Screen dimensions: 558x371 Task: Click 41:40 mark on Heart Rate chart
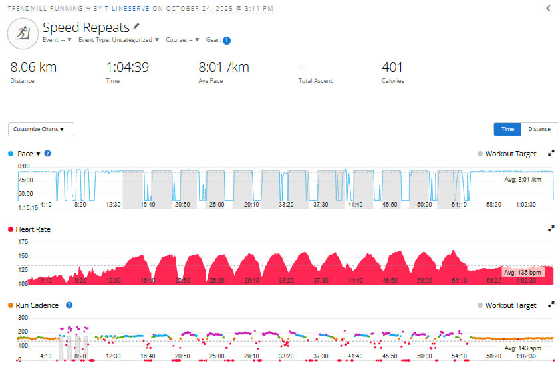355,281
